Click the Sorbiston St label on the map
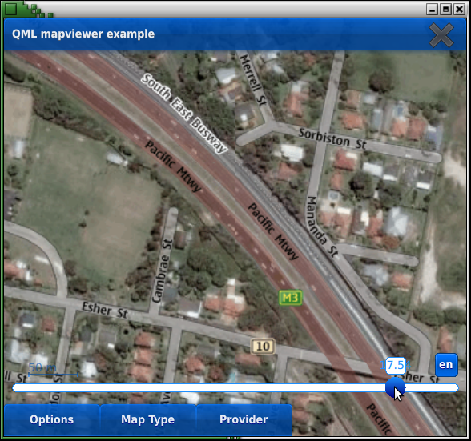The height and width of the screenshot is (441, 471). click(x=332, y=139)
